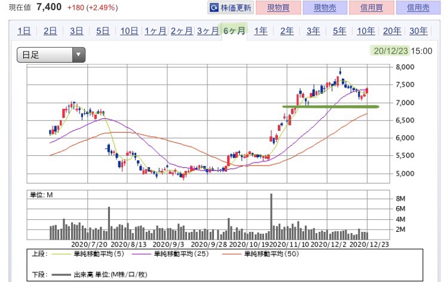View the 5年 chart range

339,31
